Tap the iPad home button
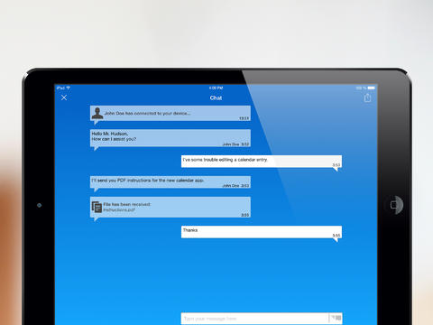This screenshot has height=325, width=433. click(394, 205)
